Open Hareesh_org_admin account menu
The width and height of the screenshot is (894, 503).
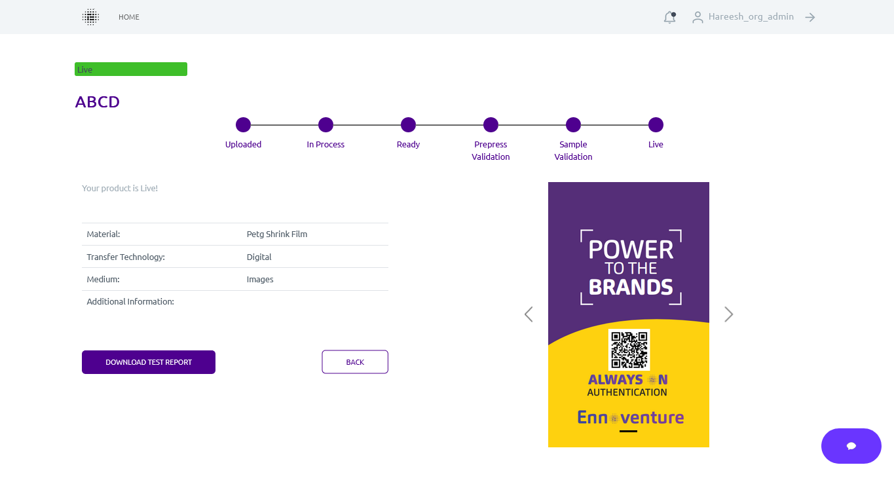pos(751,17)
